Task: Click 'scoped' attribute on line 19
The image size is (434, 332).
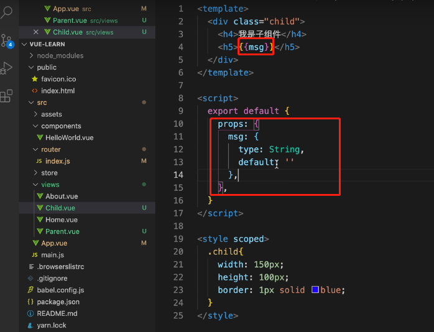Action: pos(248,239)
